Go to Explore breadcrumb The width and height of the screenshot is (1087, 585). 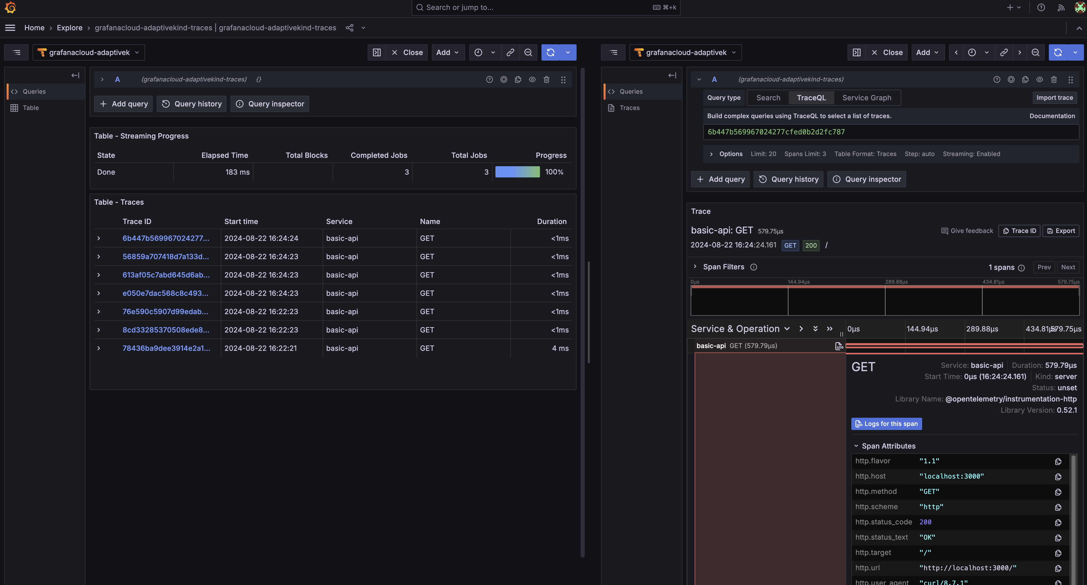pos(70,28)
